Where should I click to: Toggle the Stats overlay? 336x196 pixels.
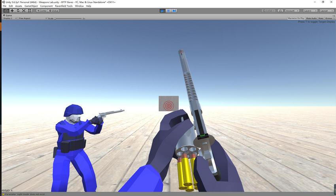(321, 18)
